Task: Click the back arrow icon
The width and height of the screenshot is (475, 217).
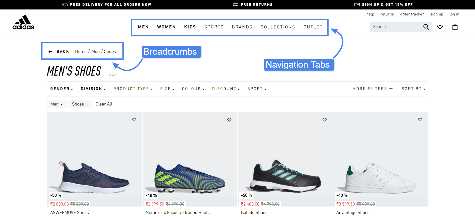Action: [x=51, y=52]
